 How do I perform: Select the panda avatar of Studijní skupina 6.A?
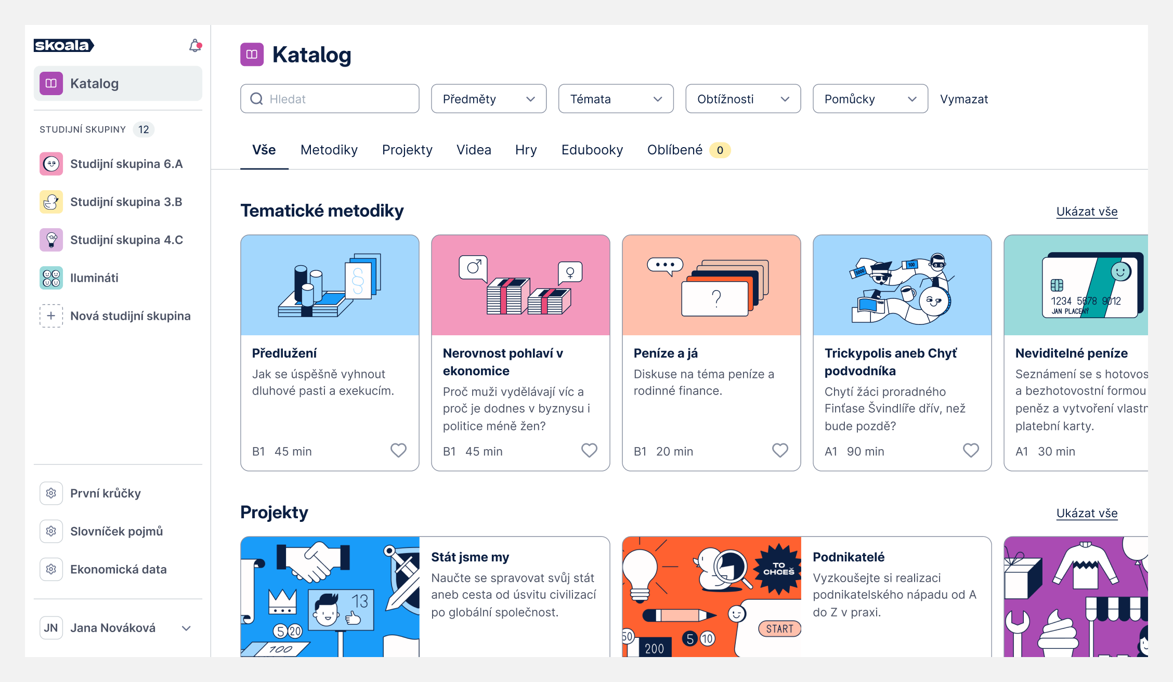51,163
